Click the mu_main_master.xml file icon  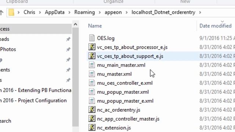92,65
